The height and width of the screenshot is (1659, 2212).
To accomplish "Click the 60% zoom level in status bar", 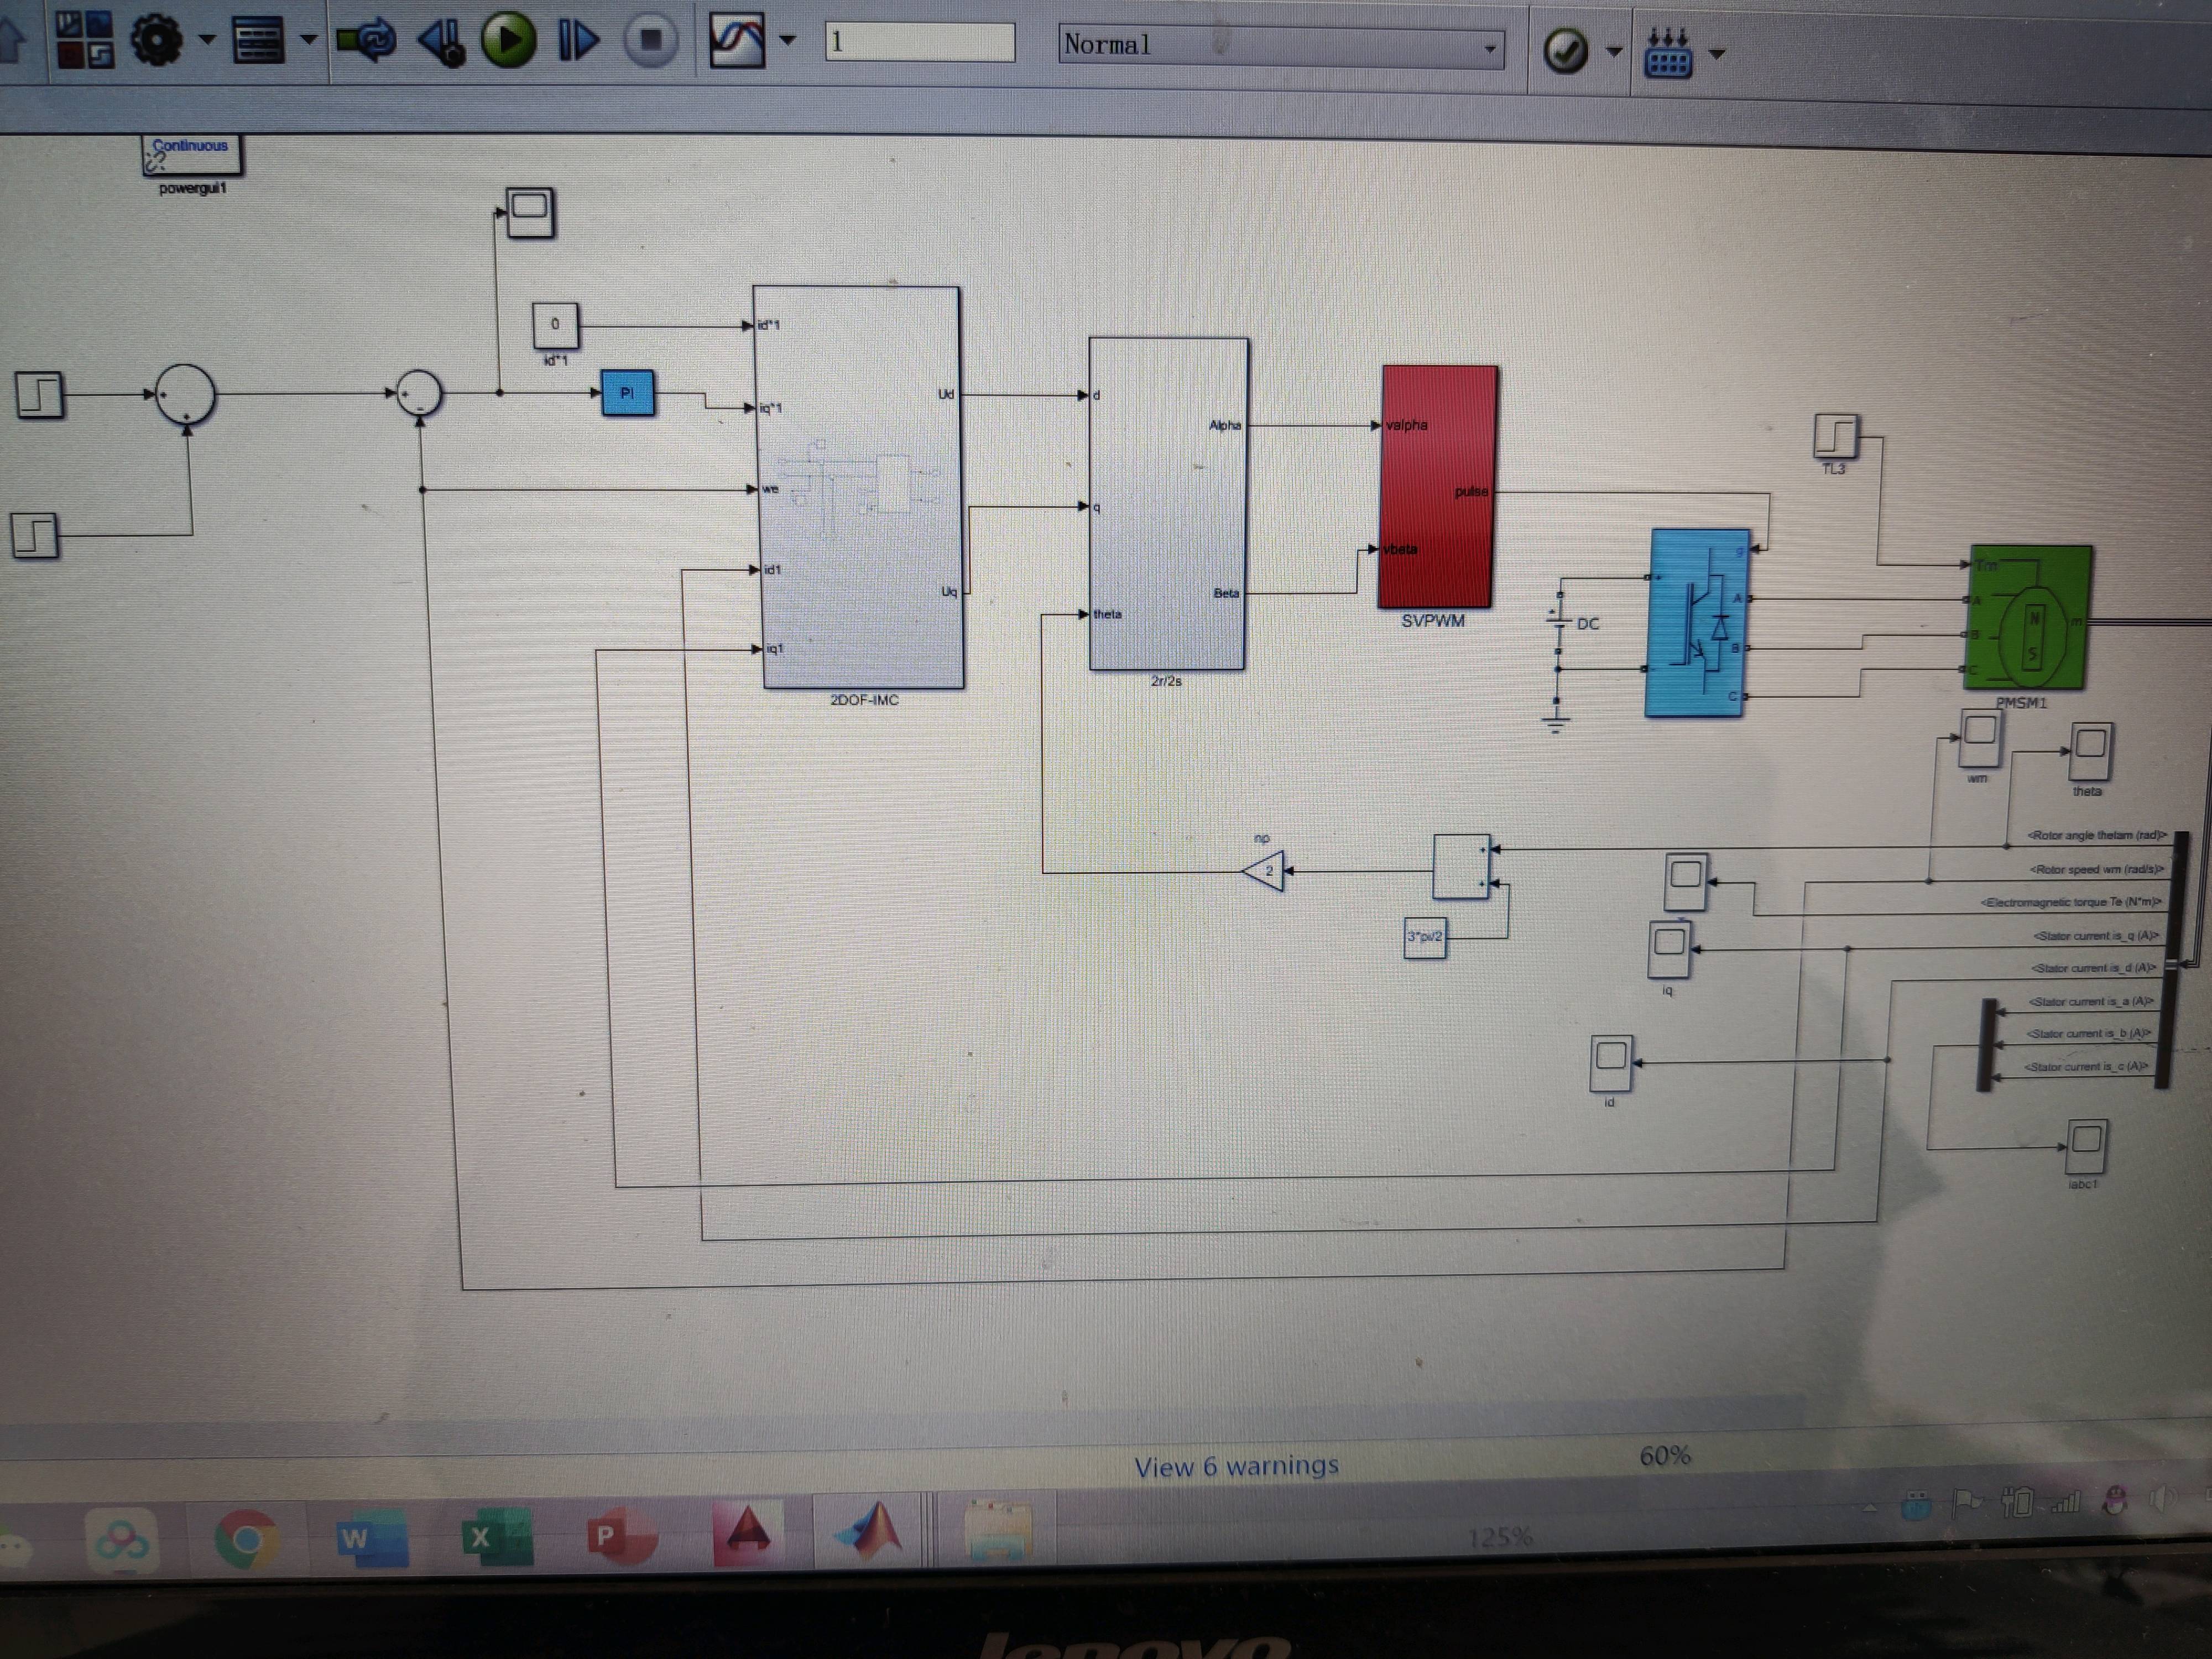I will (1665, 1456).
